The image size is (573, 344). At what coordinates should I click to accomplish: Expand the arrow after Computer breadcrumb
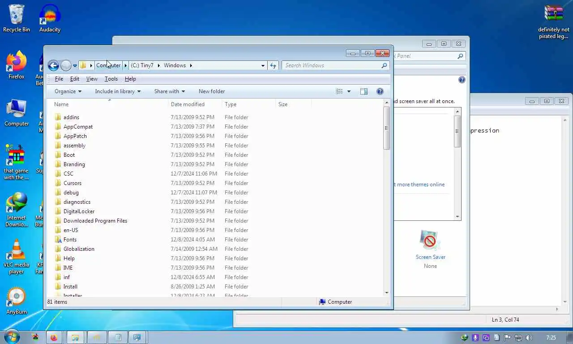(x=125, y=65)
